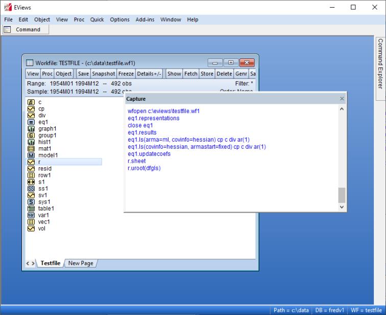Open the File menu
Viewport: 386px width, 315px height.
pos(8,19)
